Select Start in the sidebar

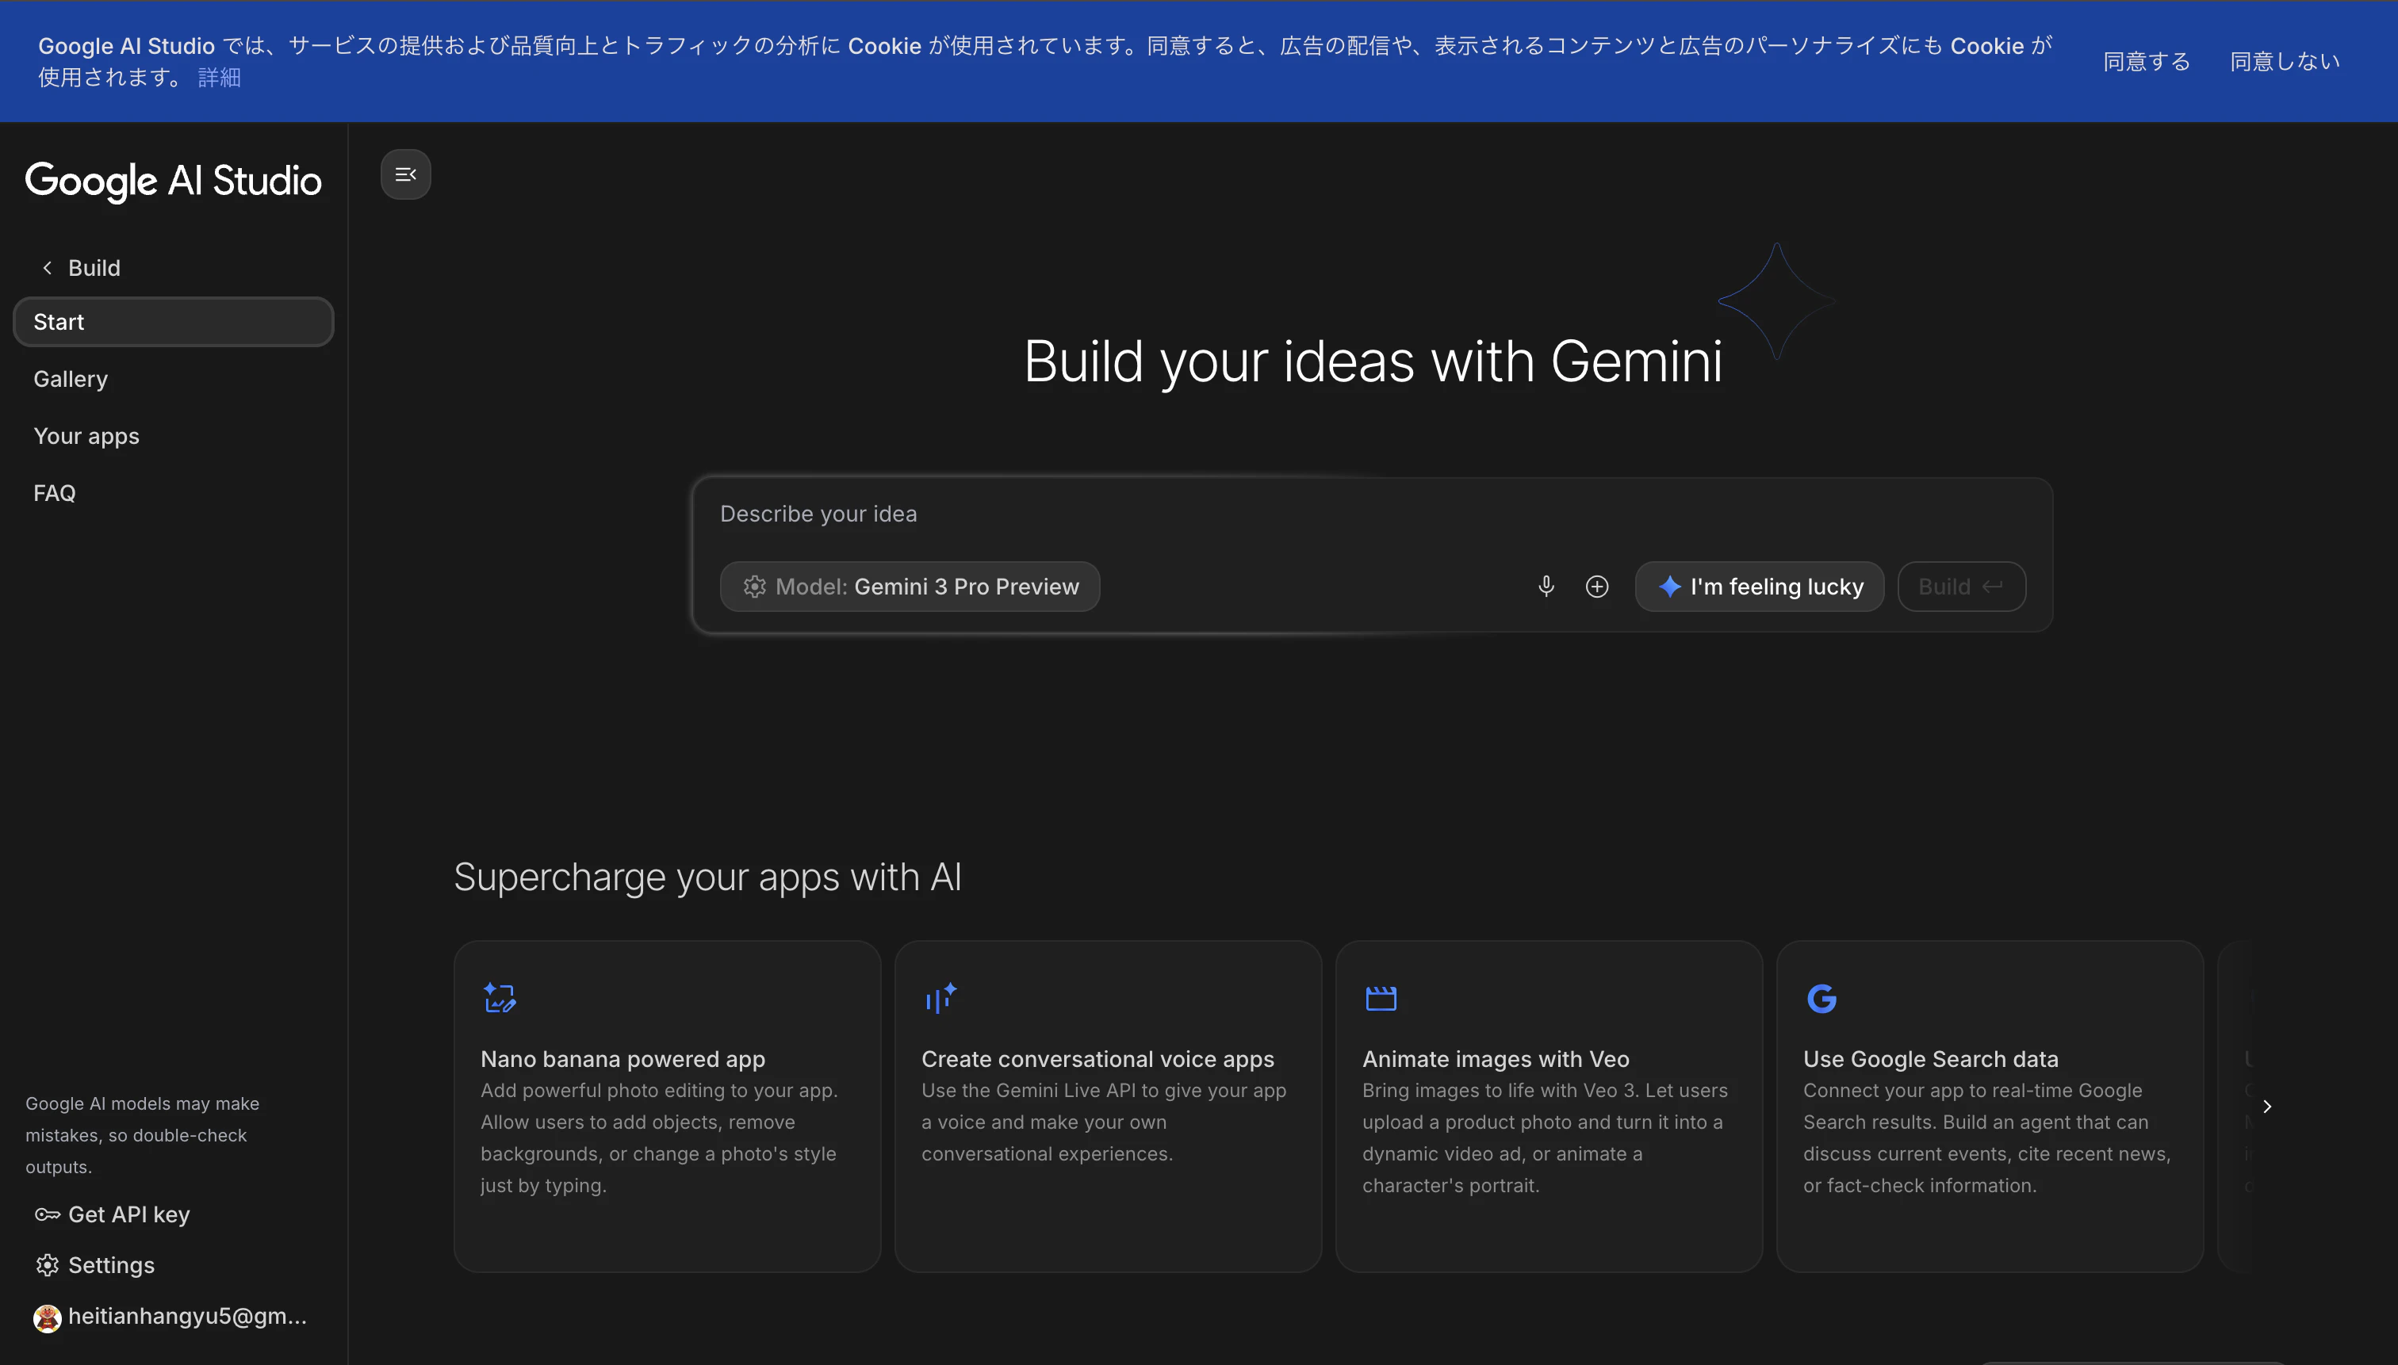point(174,323)
